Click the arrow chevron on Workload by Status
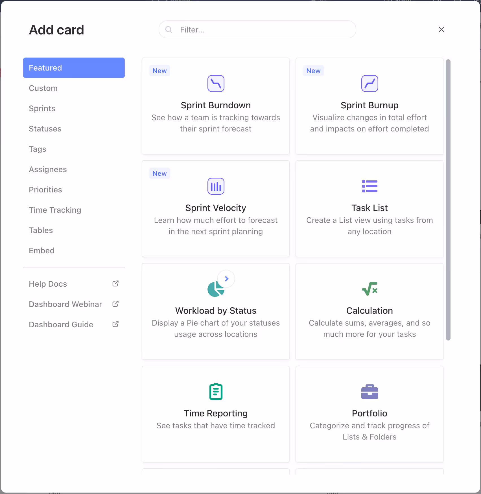The height and width of the screenshot is (494, 481). (226, 278)
